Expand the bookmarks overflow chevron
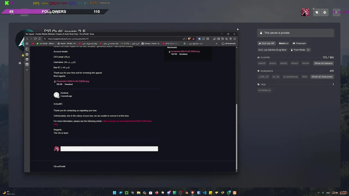 tap(217, 44)
